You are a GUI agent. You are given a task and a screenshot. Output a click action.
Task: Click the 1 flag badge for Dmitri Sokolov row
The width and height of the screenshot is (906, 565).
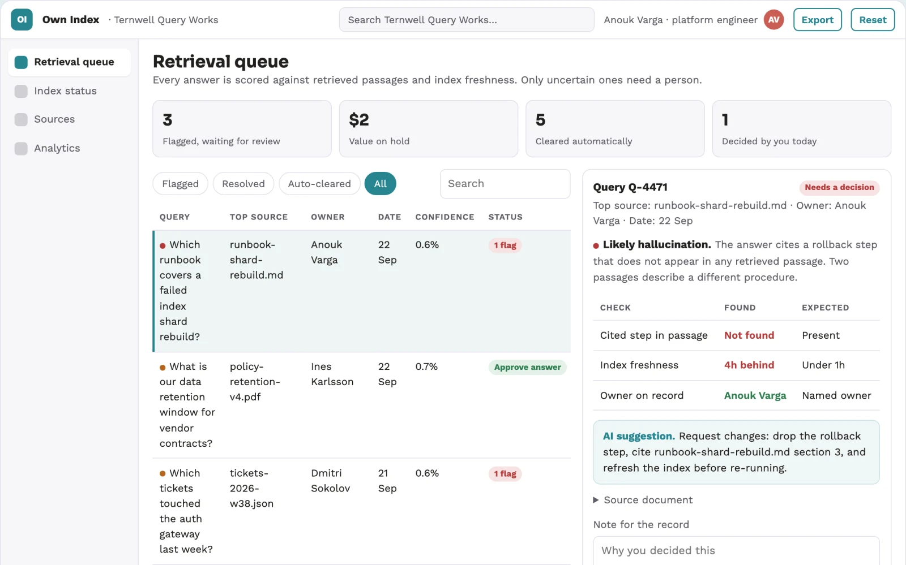[x=505, y=474]
